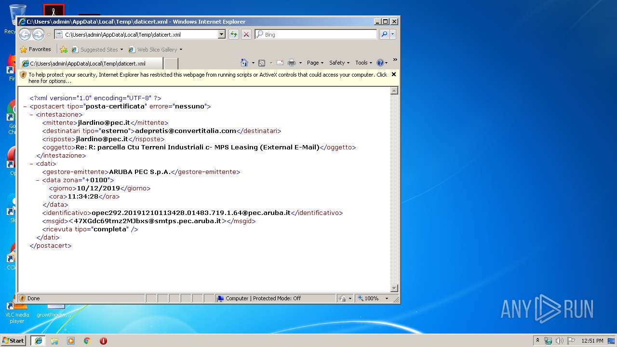Click the Internet Explorer taskbar icon
Screen dimensions: 617x347
pos(38,341)
